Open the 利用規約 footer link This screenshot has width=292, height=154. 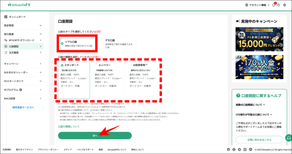click(x=7, y=149)
